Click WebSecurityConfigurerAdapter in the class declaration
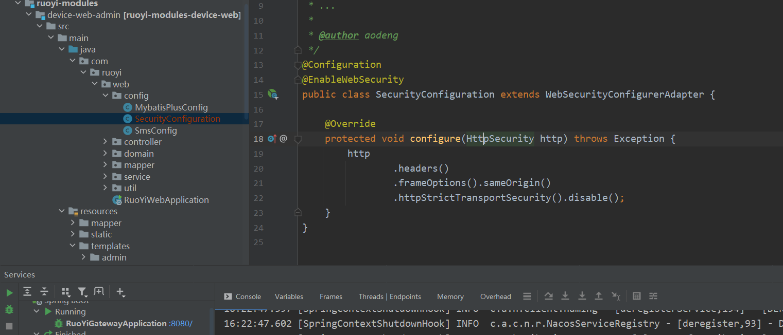The width and height of the screenshot is (783, 335). (x=624, y=95)
